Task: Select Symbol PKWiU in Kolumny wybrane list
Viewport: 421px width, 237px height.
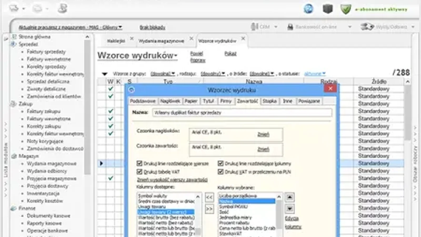Action: point(233,207)
